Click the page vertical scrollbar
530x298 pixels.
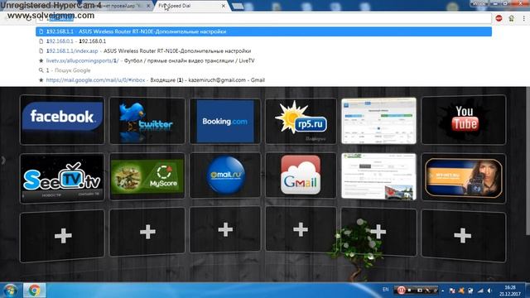(x=528, y=161)
